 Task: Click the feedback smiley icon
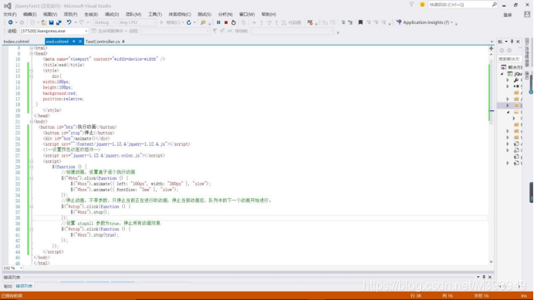pos(422,5)
